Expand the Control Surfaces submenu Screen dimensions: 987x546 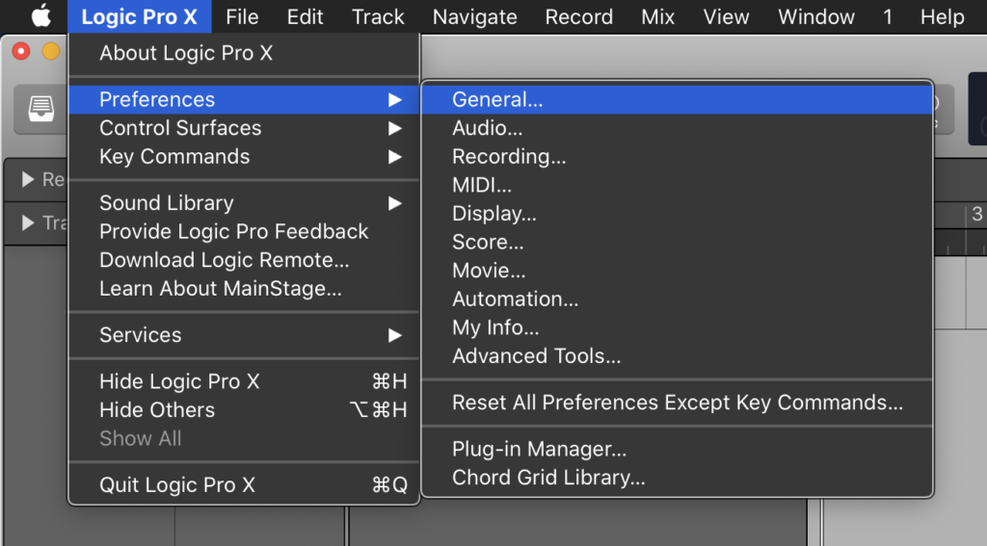[x=244, y=128]
